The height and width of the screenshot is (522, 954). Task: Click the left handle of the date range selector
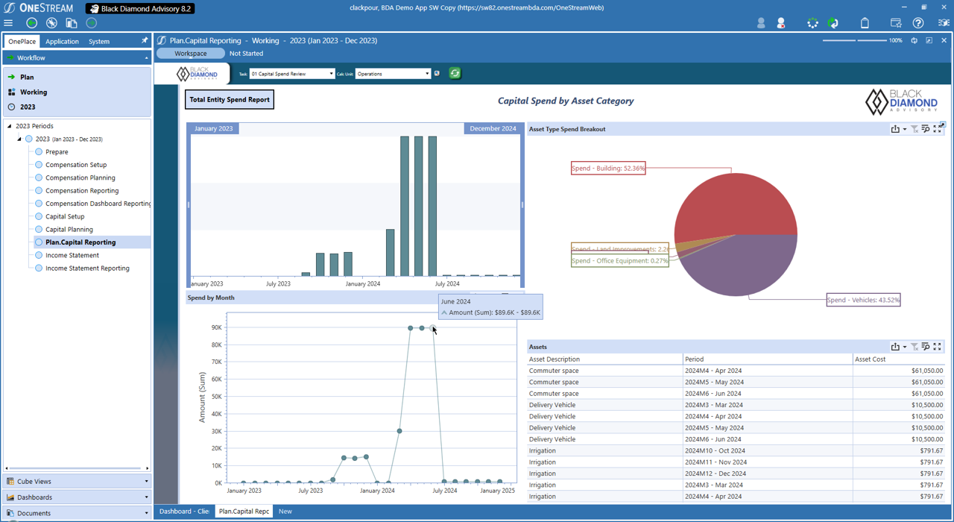pos(189,205)
